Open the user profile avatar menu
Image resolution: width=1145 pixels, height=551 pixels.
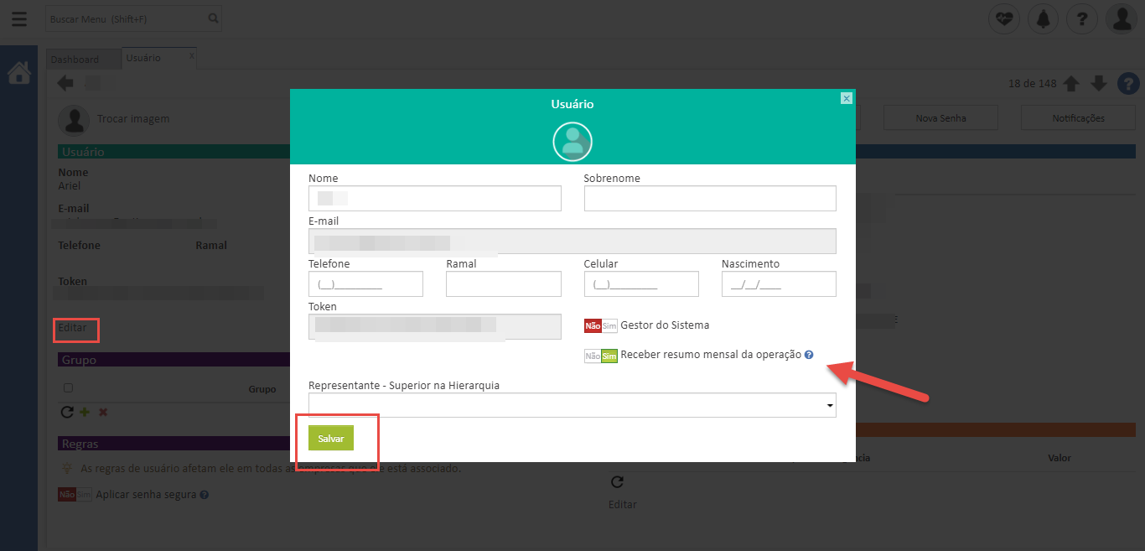(x=1121, y=18)
